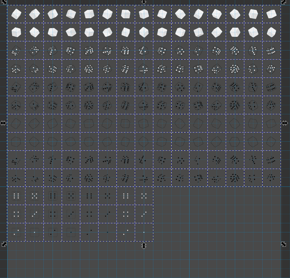Select outlined flat face with three white pips
The width and height of the screenshot is (290, 278).
pyautogui.click(x=34, y=214)
